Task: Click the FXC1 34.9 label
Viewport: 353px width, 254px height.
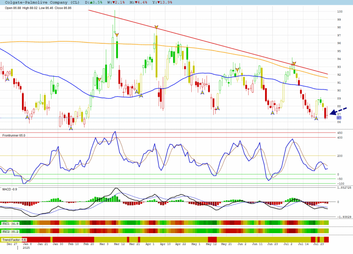Action: tap(10, 224)
